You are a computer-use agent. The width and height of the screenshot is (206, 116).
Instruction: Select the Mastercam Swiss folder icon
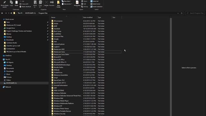(52, 52)
